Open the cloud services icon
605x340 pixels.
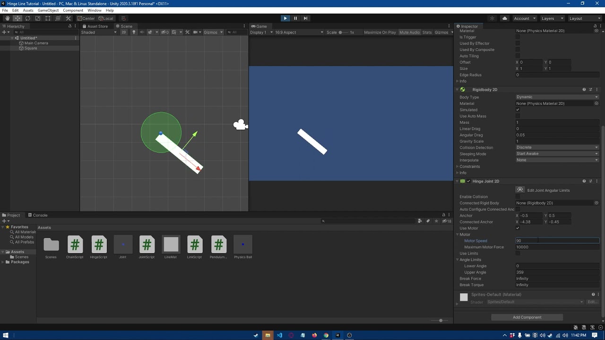click(505, 18)
